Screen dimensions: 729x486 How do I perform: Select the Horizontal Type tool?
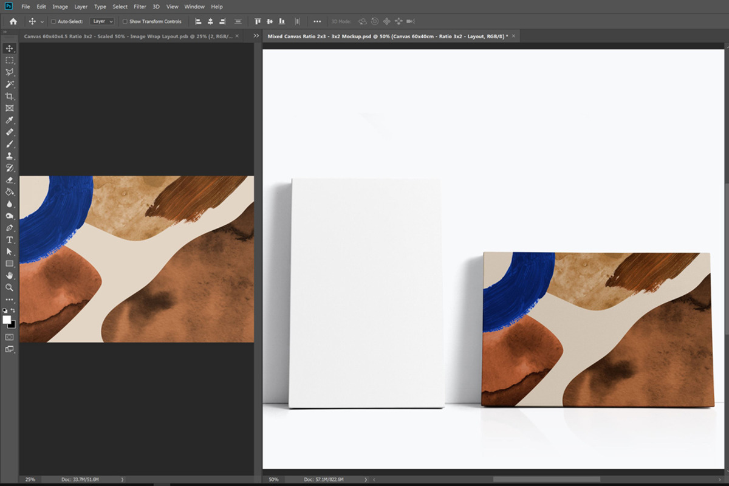(9, 239)
